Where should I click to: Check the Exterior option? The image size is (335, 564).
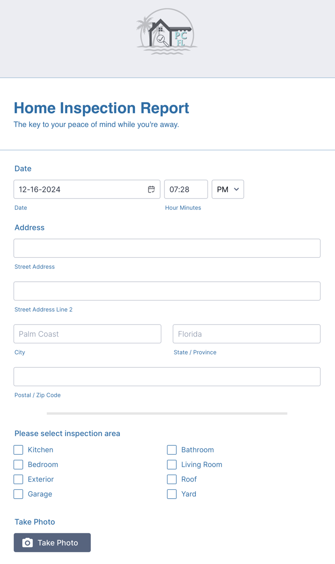tap(18, 479)
